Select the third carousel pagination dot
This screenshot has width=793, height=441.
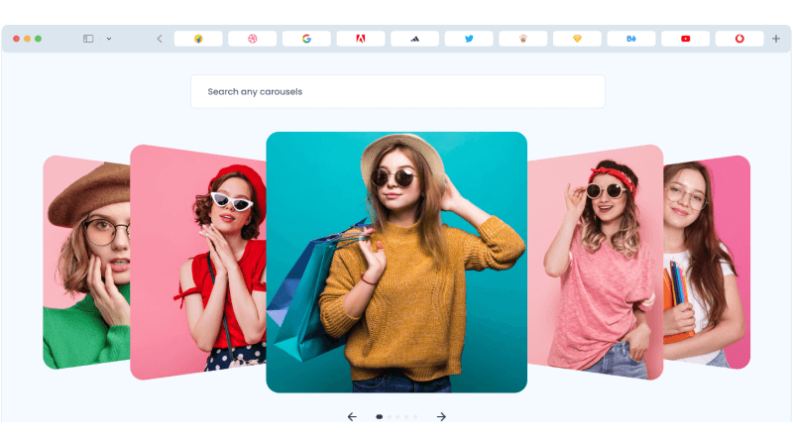398,417
